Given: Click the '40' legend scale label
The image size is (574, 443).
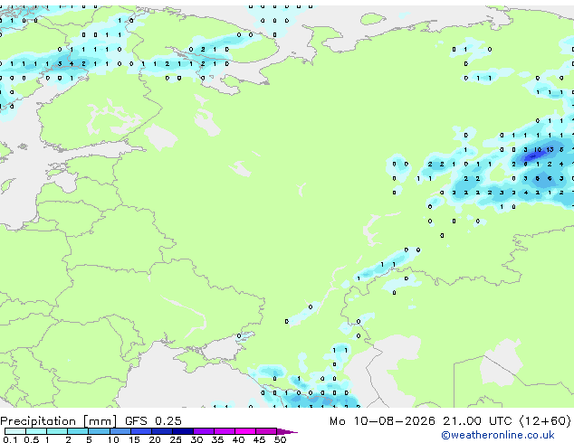Looking at the screenshot, I should click(x=238, y=439).
